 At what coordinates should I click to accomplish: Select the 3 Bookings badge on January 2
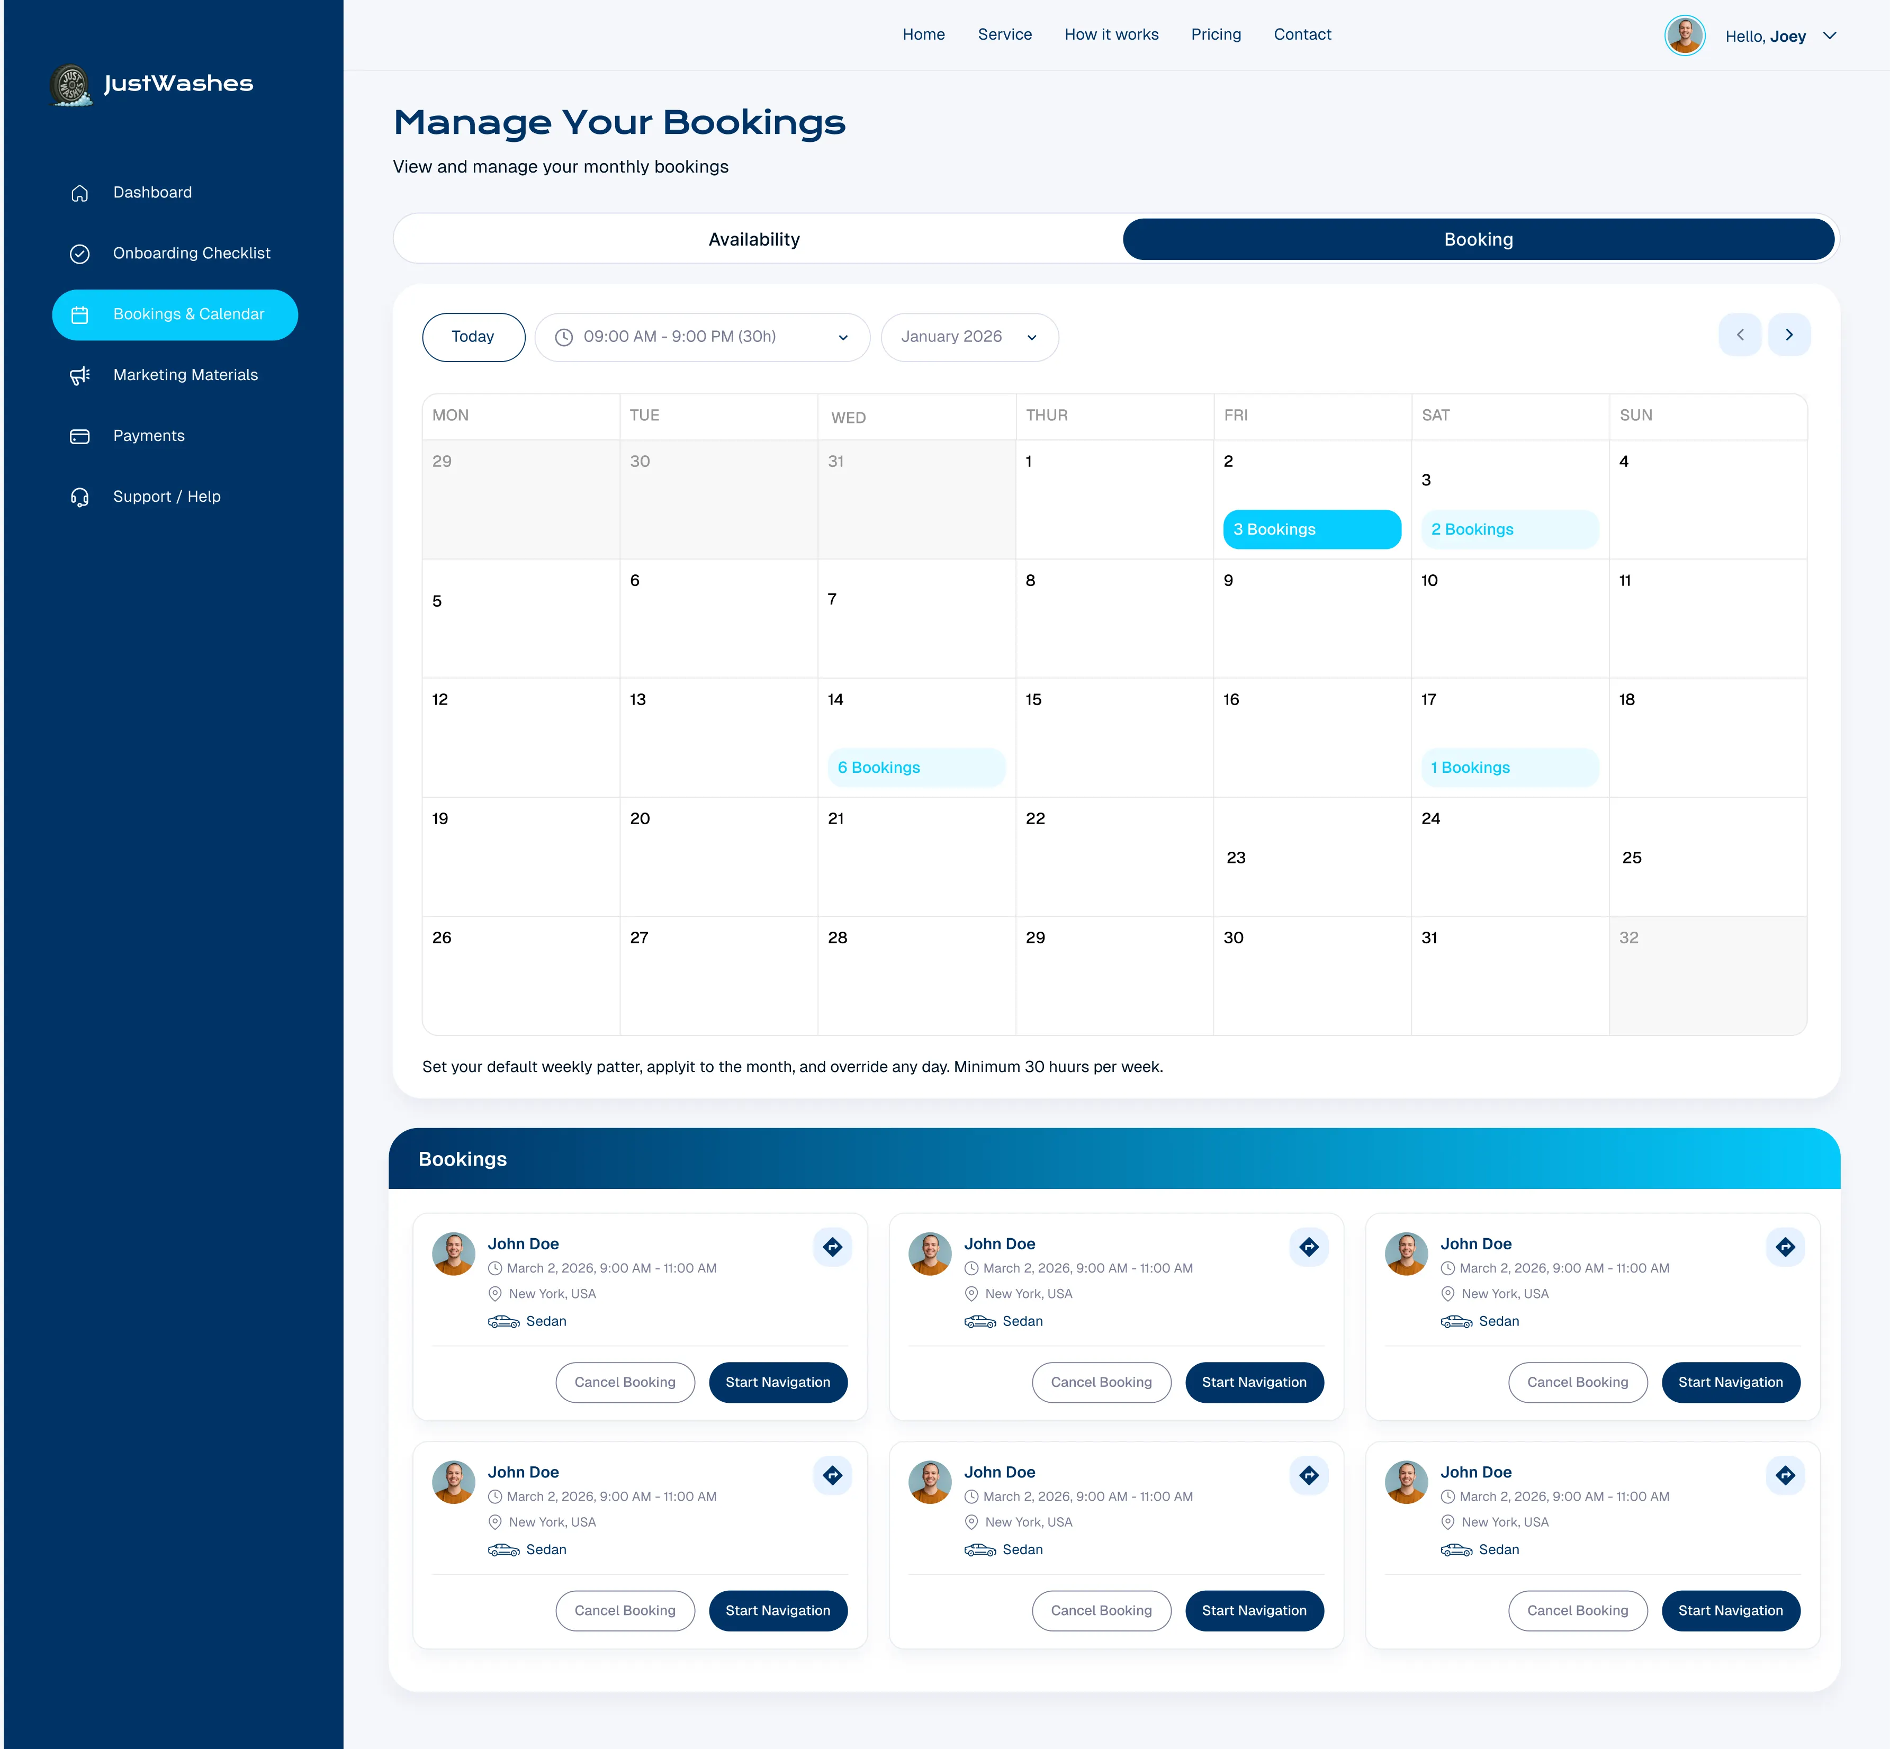click(x=1311, y=529)
